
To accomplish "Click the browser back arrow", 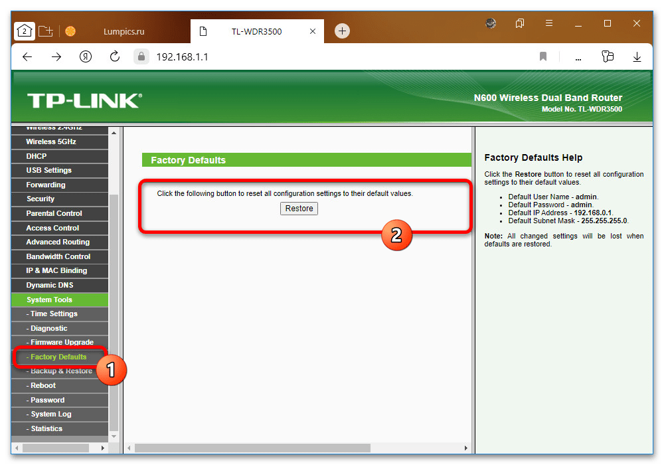I will [x=27, y=57].
